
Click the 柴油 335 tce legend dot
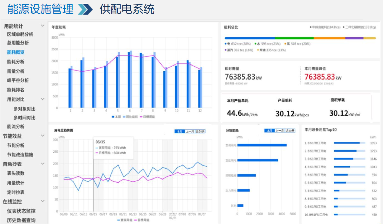pyautogui.click(x=258, y=50)
